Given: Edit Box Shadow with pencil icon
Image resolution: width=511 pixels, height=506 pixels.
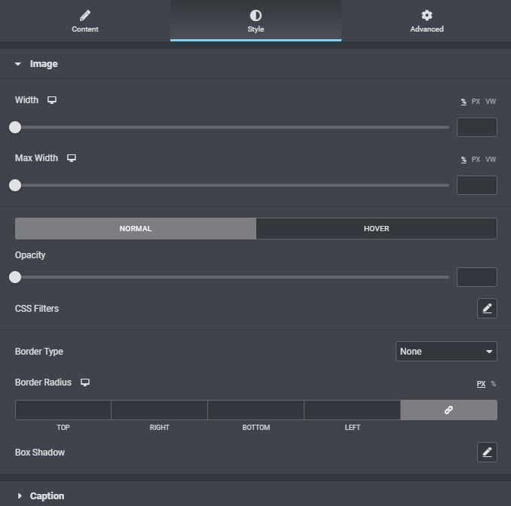Looking at the screenshot, I should (487, 452).
